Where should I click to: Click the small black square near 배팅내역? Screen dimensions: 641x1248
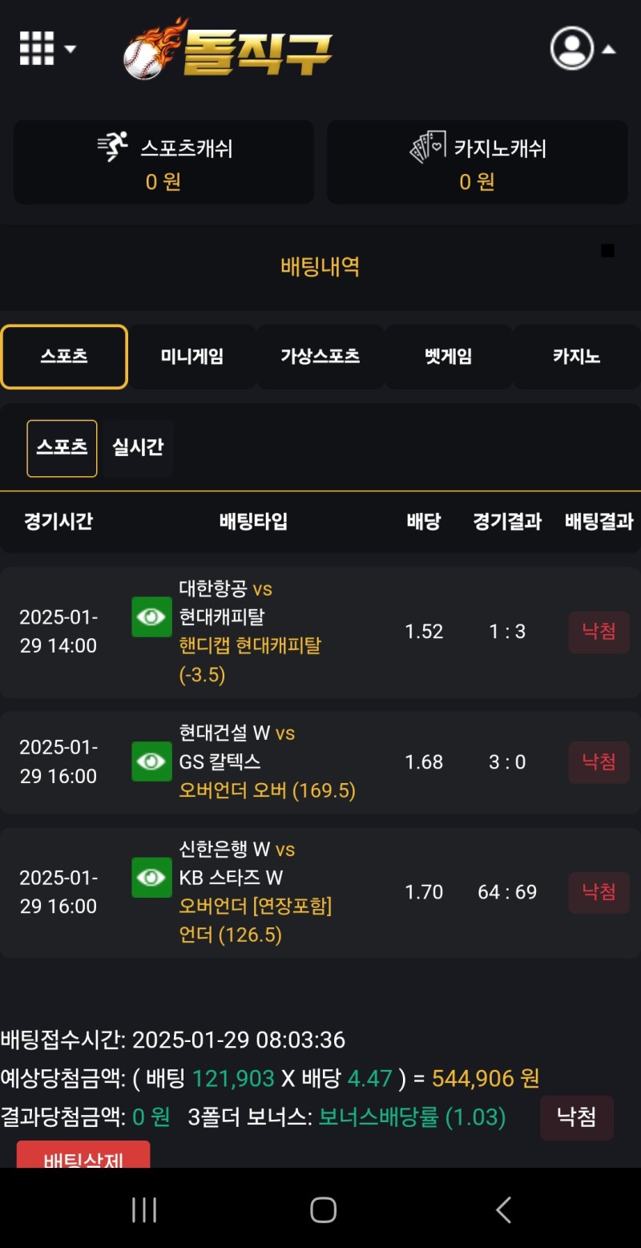point(607,251)
